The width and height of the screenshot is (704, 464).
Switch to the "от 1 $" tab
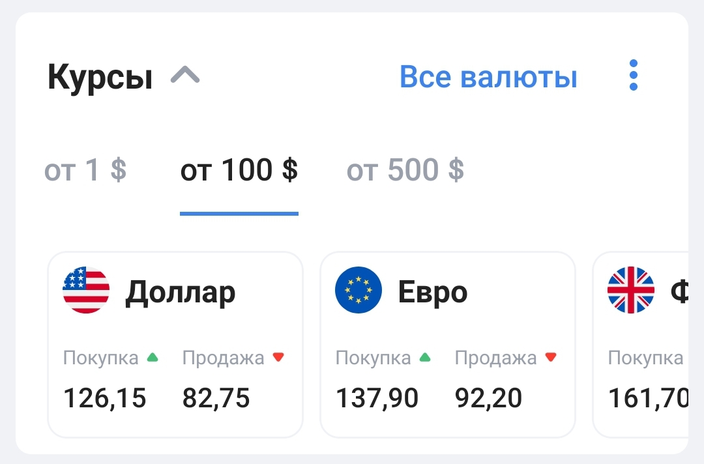(85, 171)
